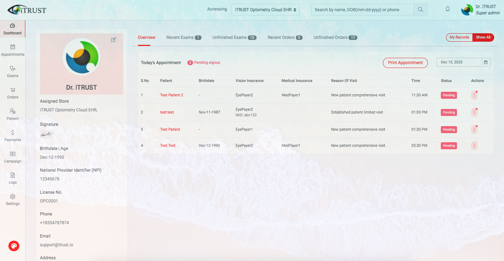Open the Test Patient record link

click(x=170, y=129)
